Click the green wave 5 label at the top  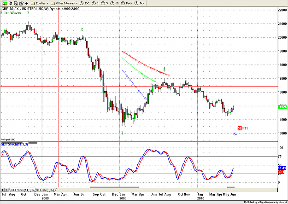point(28,12)
